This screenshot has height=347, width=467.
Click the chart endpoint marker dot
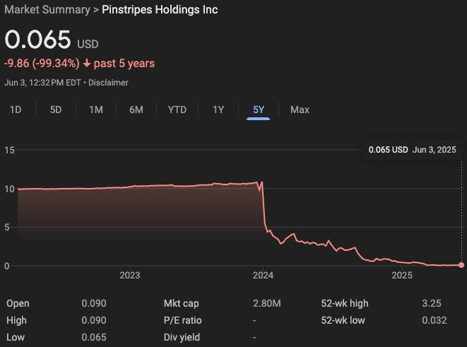[461, 265]
